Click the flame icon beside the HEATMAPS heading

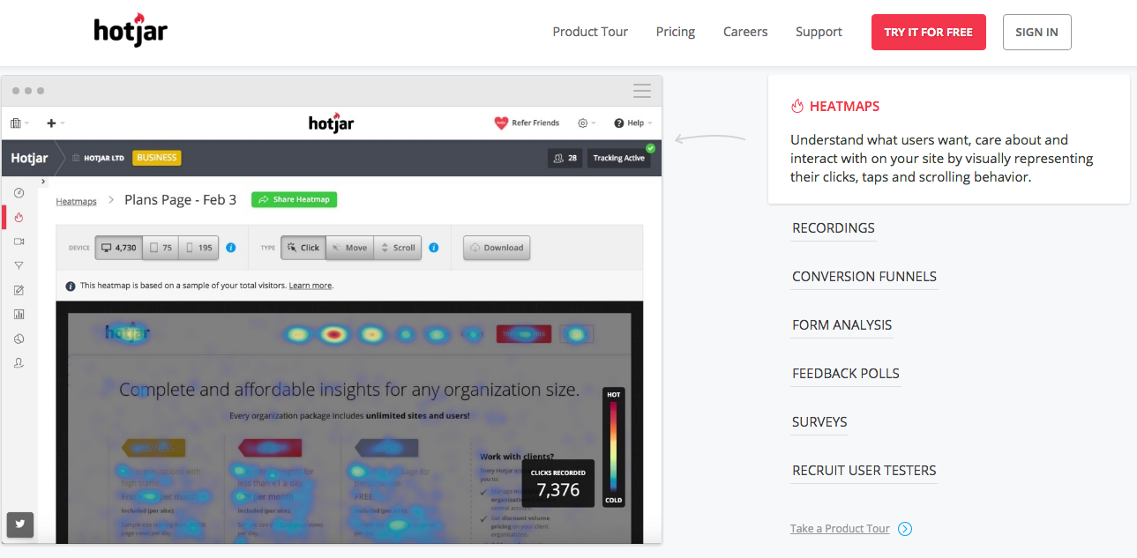tap(797, 106)
